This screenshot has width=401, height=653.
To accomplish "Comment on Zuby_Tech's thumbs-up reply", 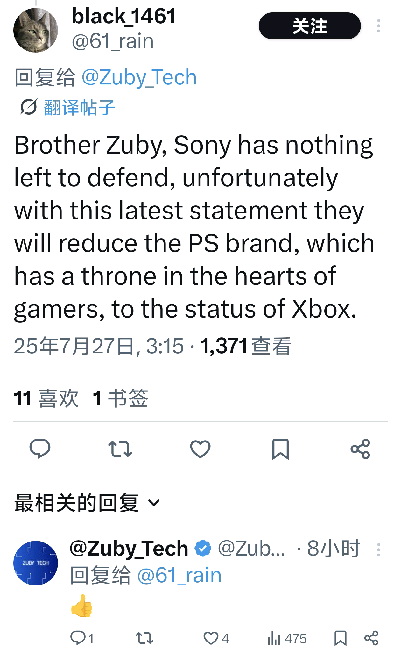I will pyautogui.click(x=77, y=638).
